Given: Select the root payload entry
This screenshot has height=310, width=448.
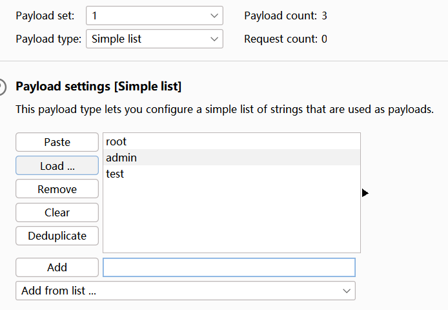Looking at the screenshot, I should pyautogui.click(x=232, y=141).
